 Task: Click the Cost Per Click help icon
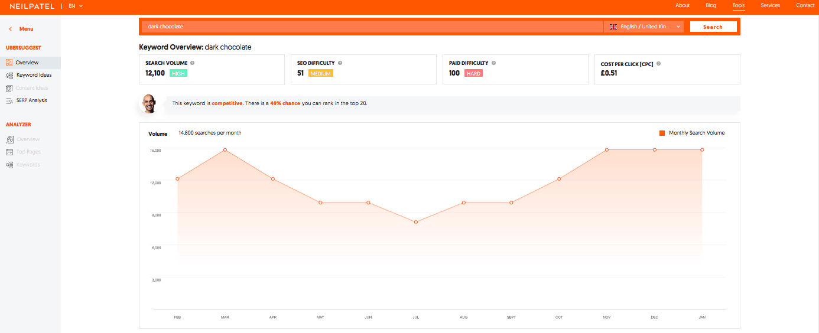click(658, 63)
